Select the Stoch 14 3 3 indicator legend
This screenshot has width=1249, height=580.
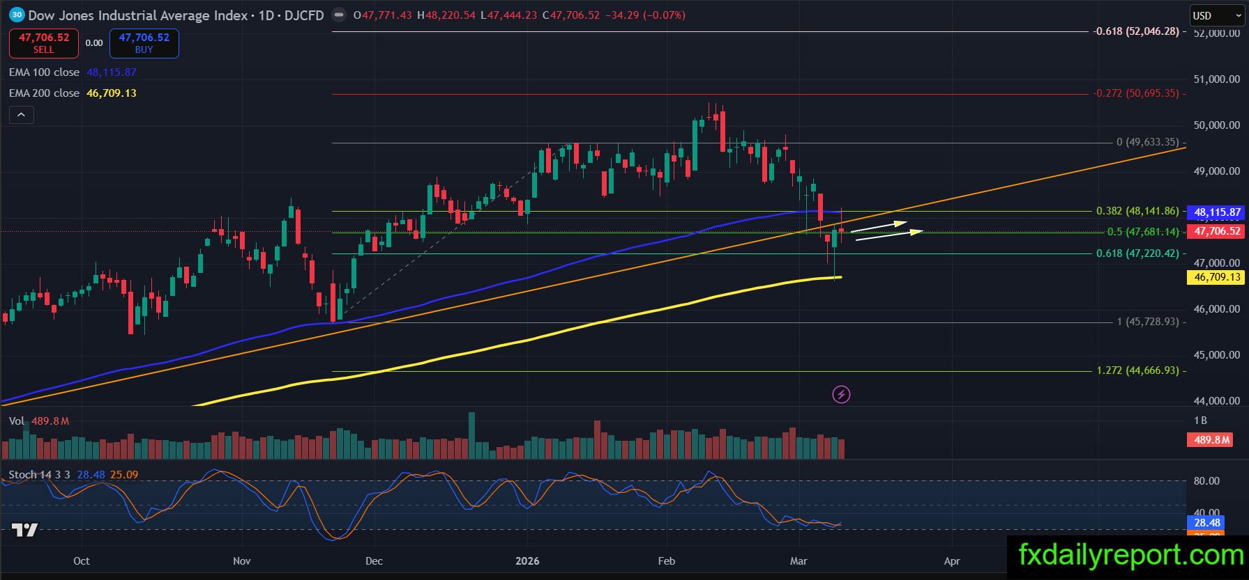coord(39,475)
